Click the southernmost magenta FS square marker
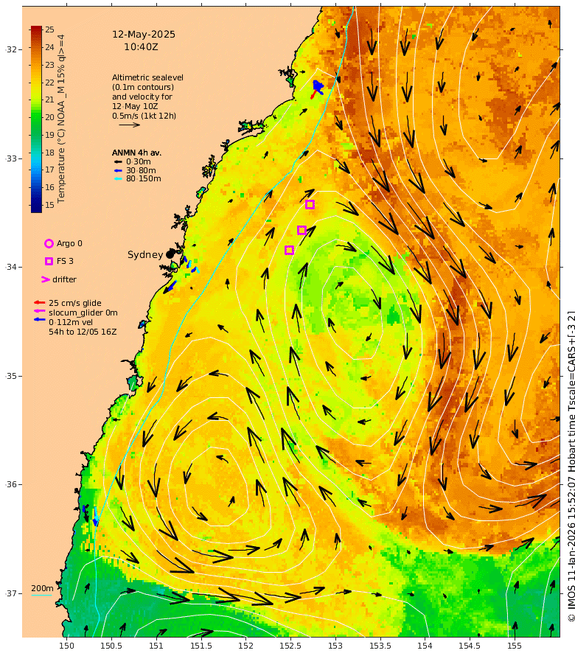This screenshot has width=575, height=656. (289, 250)
